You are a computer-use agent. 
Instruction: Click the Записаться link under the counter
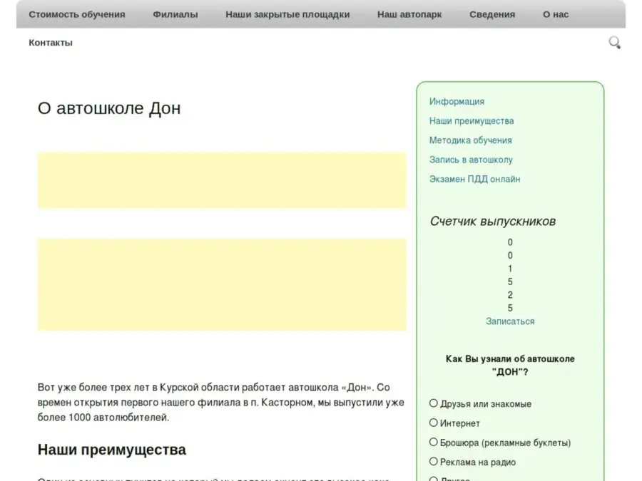[x=510, y=321]
